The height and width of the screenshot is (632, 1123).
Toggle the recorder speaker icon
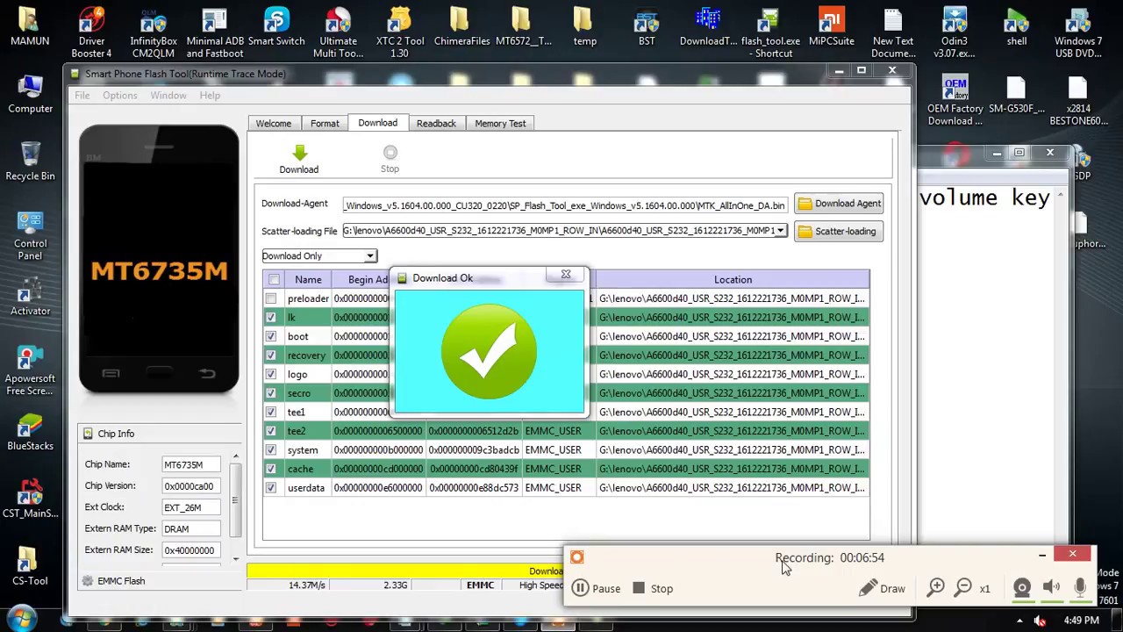pos(1051,588)
